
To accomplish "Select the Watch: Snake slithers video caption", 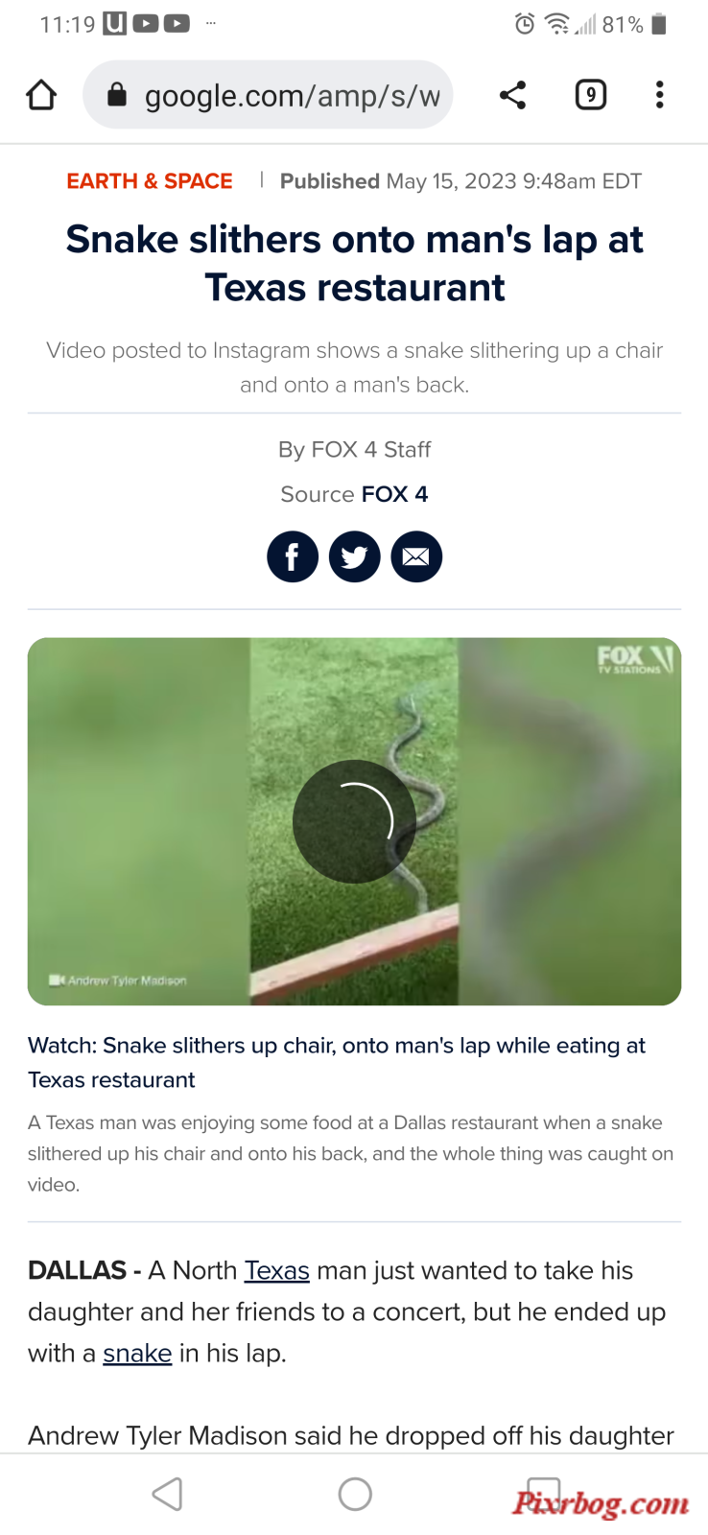I will pyautogui.click(x=337, y=1062).
